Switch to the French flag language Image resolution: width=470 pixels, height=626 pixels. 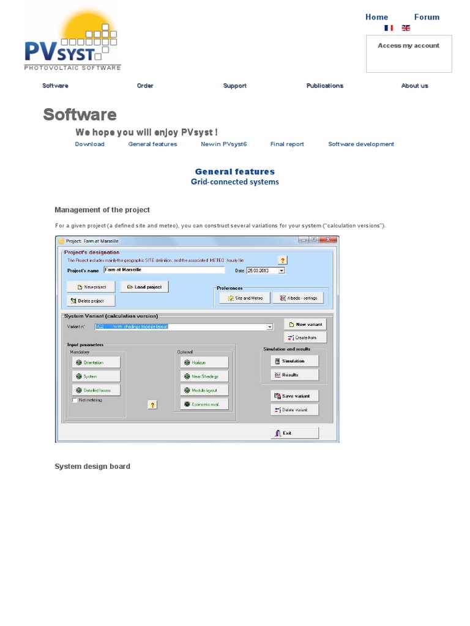coord(389,28)
